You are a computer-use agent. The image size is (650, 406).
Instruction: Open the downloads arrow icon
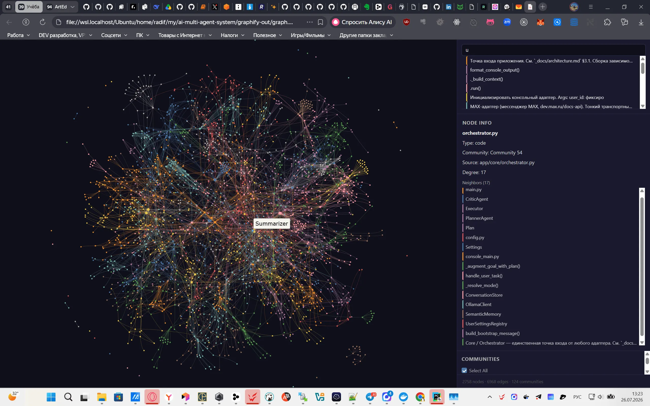[641, 22]
